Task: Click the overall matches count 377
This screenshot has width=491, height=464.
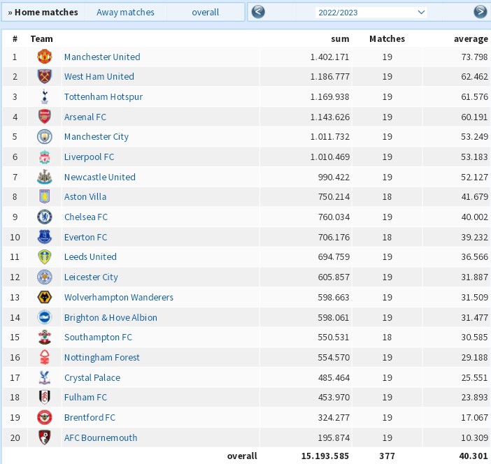Action: tap(387, 456)
